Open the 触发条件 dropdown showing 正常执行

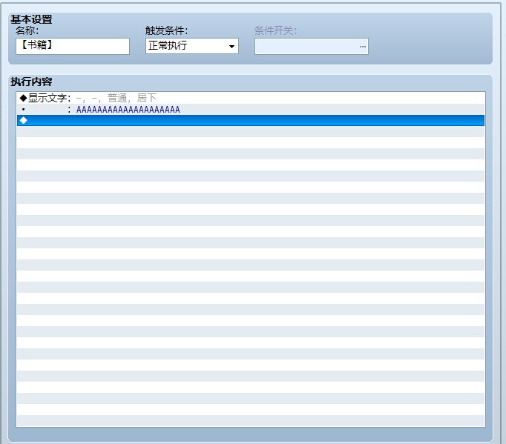tap(192, 46)
